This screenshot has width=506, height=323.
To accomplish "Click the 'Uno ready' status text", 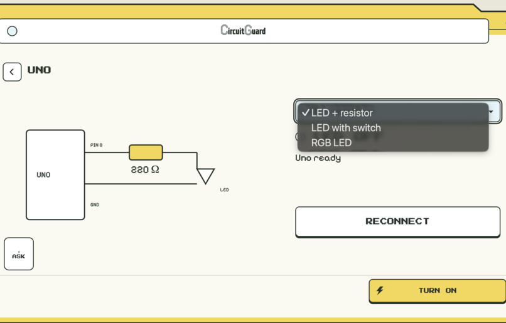I will 318,158.
